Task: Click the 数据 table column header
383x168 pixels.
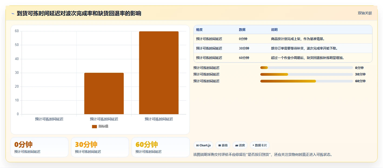Action: [242, 30]
